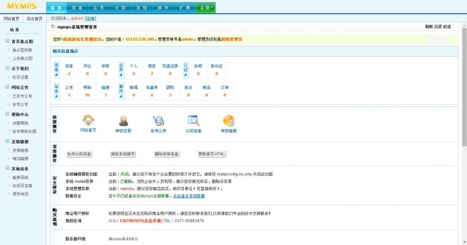Open the 发布公告 quick-action icon

tap(158, 120)
